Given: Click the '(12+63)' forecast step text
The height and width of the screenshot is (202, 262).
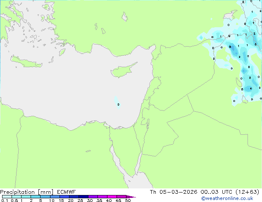Looking at the screenshot, I should coord(248,192).
